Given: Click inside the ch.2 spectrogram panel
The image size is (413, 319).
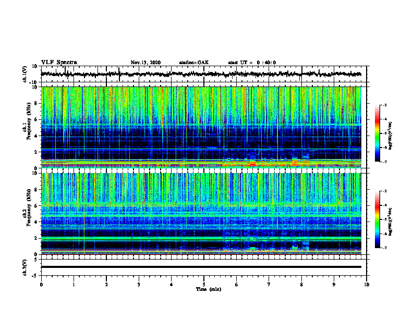Looking at the screenshot, I should [x=204, y=214].
